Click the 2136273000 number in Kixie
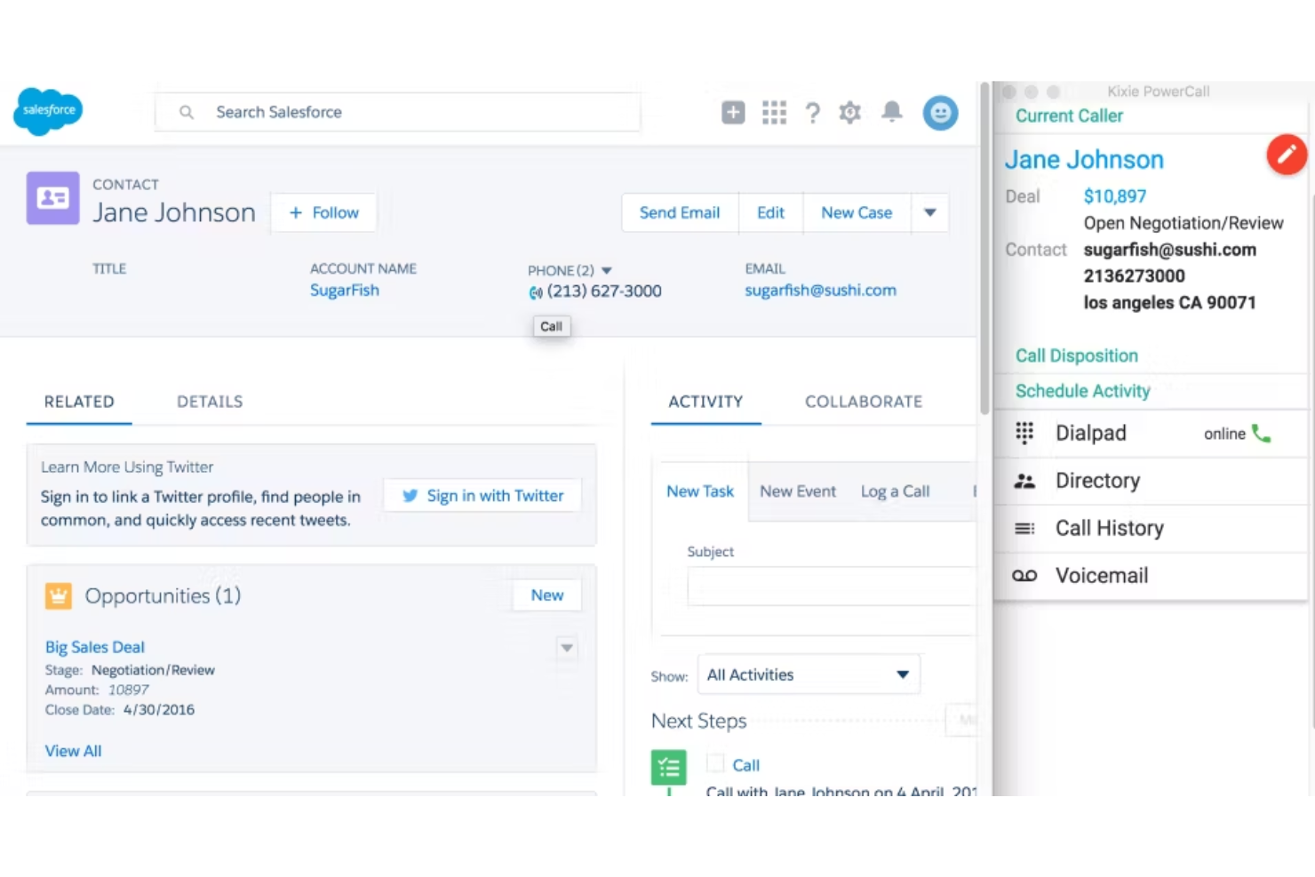1315x877 pixels. (x=1134, y=276)
